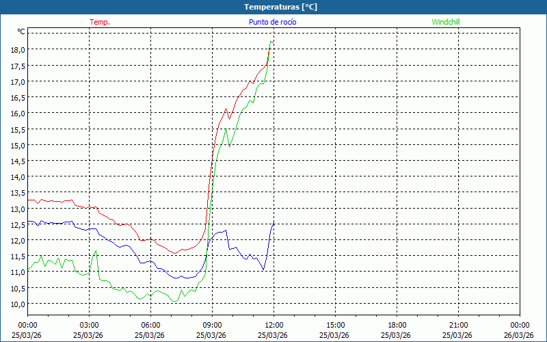This screenshot has height=342, width=547.
Task: Click the 03:00 time axis label
Action: coord(89,325)
